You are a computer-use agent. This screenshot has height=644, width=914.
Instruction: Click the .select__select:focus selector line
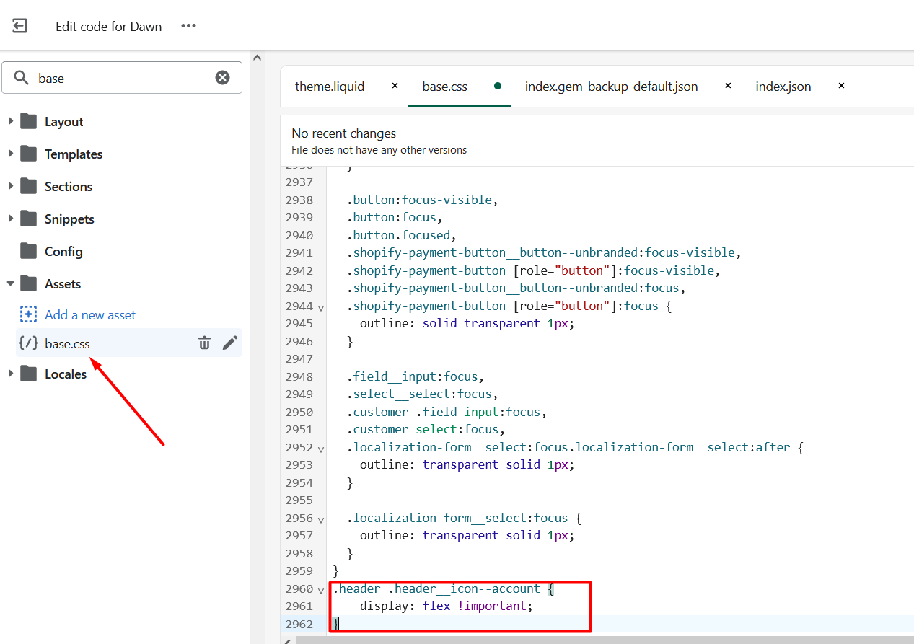click(422, 394)
